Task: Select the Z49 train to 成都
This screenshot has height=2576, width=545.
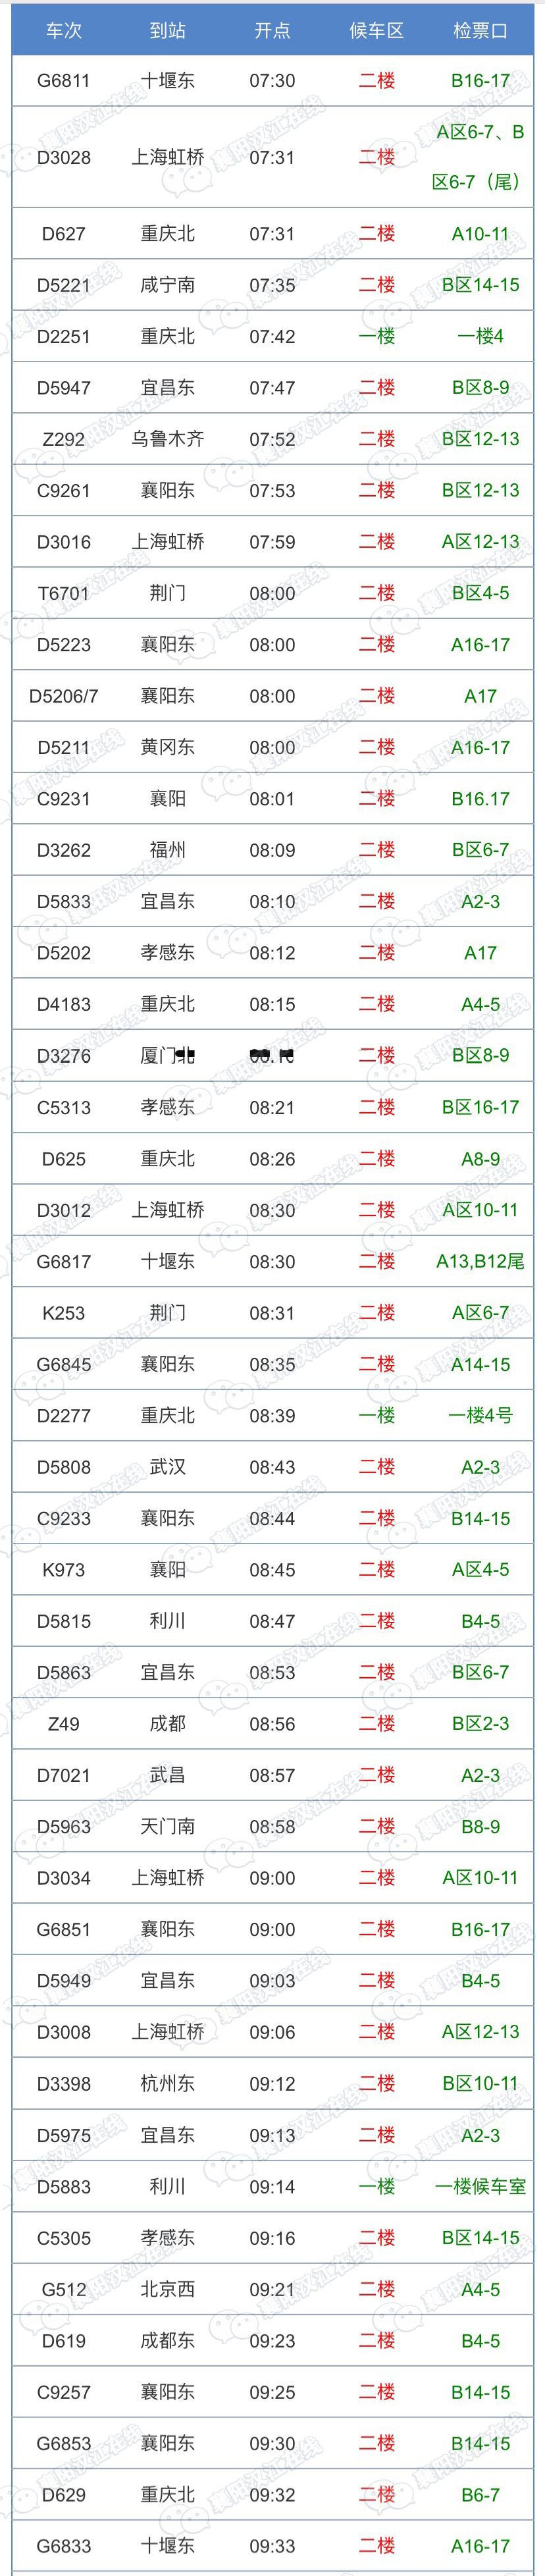Action: [64, 1723]
